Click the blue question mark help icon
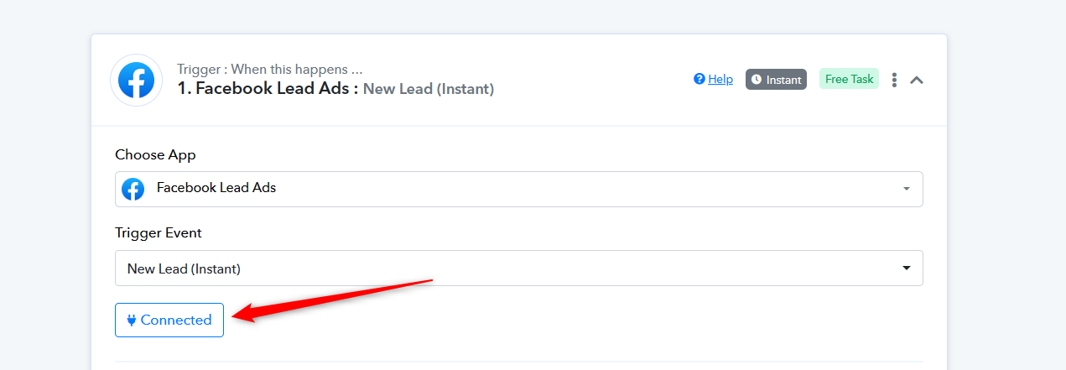This screenshot has width=1066, height=370. tap(699, 79)
